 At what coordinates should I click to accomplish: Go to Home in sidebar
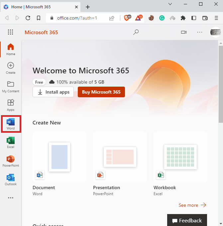pos(11,49)
